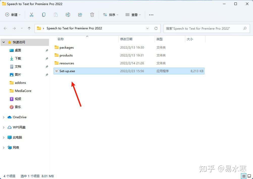Open the MediaCore folder in sidebar

23,91
